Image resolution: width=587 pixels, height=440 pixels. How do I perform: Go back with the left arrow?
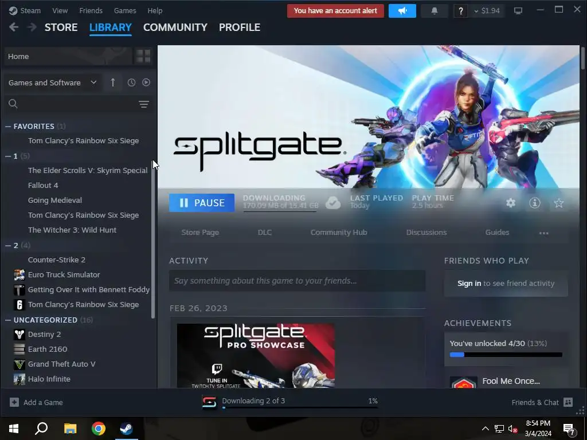click(14, 27)
